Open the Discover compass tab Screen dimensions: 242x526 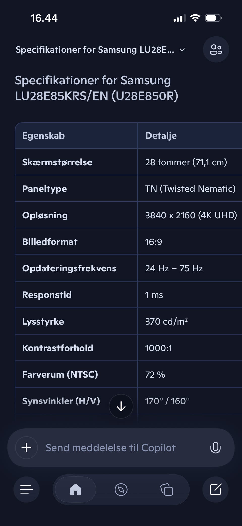(x=121, y=490)
